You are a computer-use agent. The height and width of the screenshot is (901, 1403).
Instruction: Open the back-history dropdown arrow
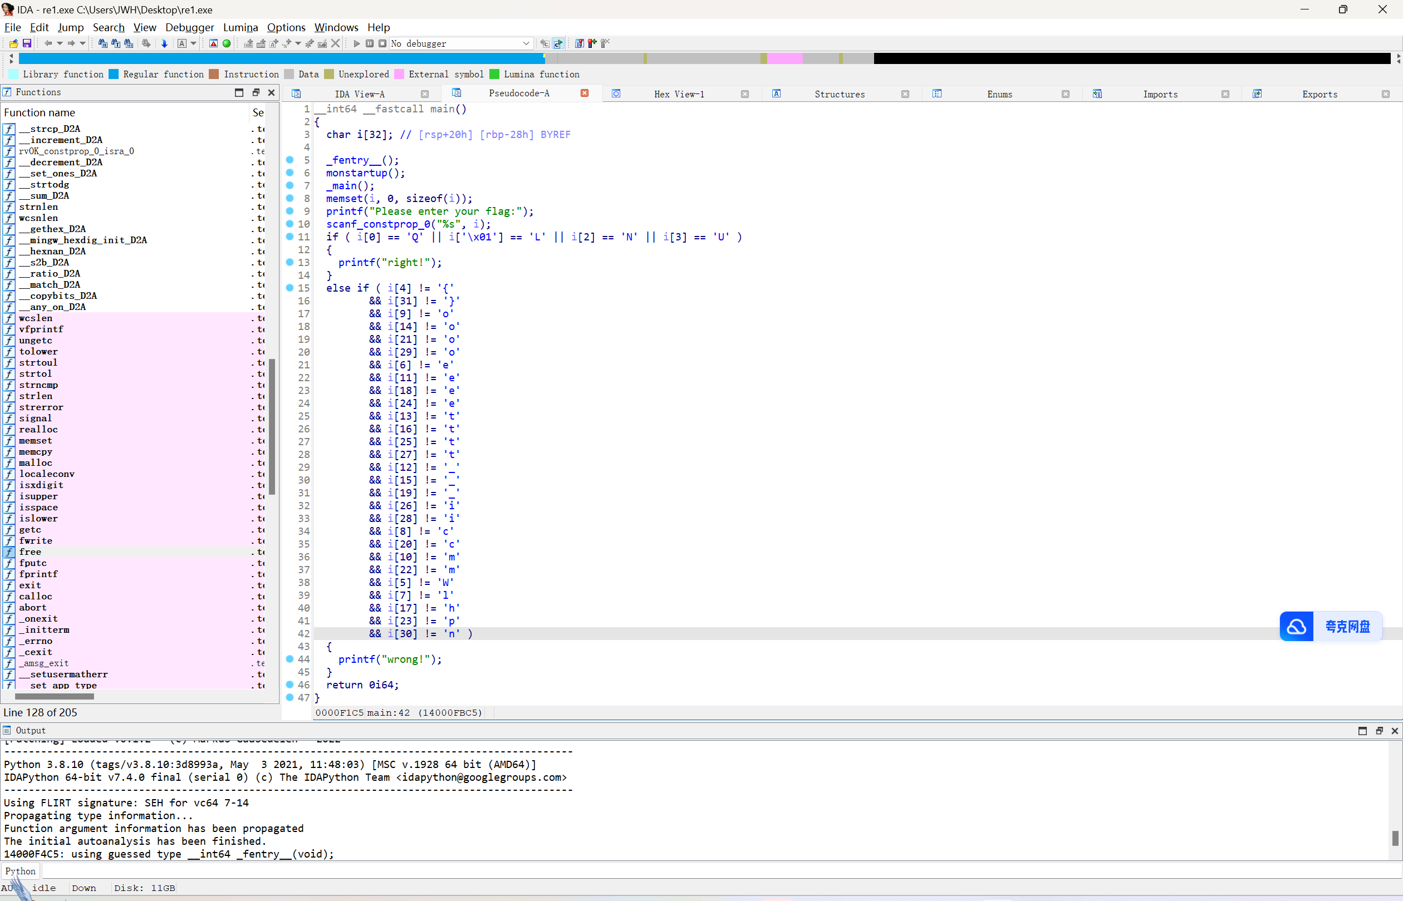click(60, 43)
